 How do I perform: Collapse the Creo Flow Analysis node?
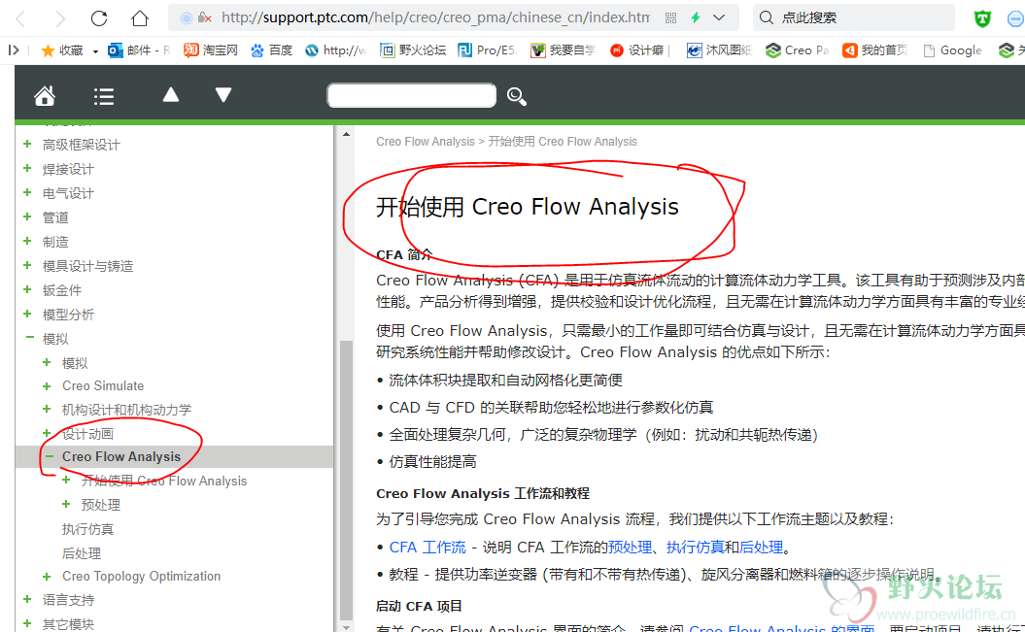coord(49,455)
